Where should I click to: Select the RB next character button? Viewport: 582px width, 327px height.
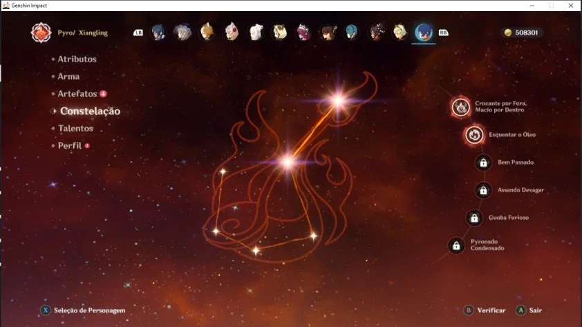pyautogui.click(x=443, y=32)
